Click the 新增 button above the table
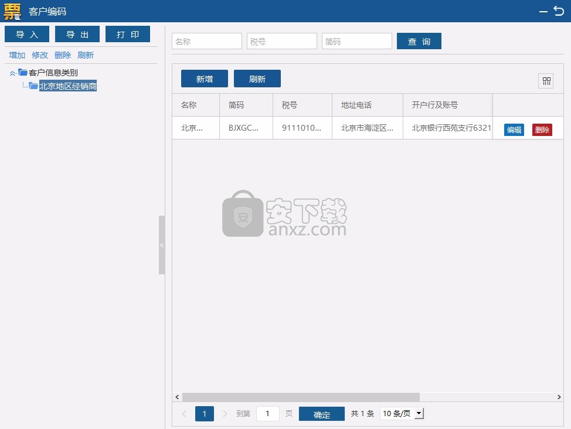571x429 pixels. pos(204,78)
